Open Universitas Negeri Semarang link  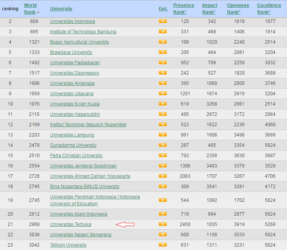click(x=81, y=235)
